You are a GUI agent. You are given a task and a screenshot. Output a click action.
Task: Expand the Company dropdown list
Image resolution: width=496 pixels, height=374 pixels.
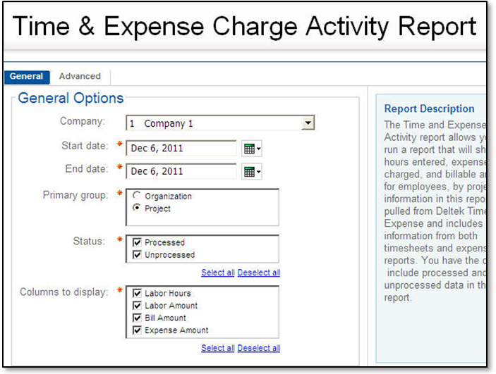307,123
